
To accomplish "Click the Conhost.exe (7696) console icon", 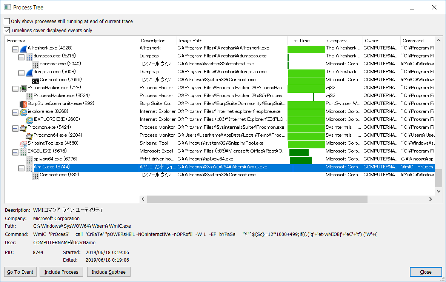I will [x=35, y=81].
